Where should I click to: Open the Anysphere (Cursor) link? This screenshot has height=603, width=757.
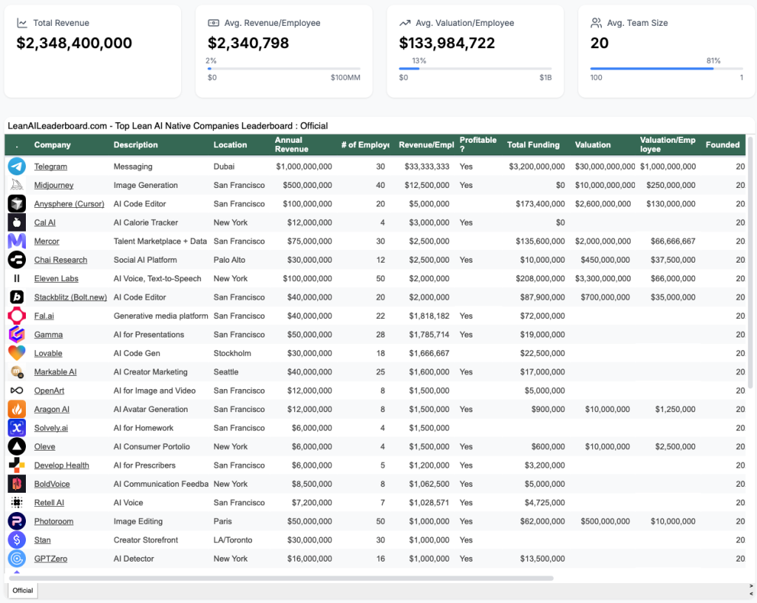(69, 204)
